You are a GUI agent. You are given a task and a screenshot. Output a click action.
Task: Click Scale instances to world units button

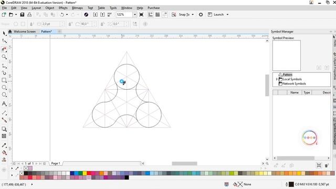click(x=319, y=165)
